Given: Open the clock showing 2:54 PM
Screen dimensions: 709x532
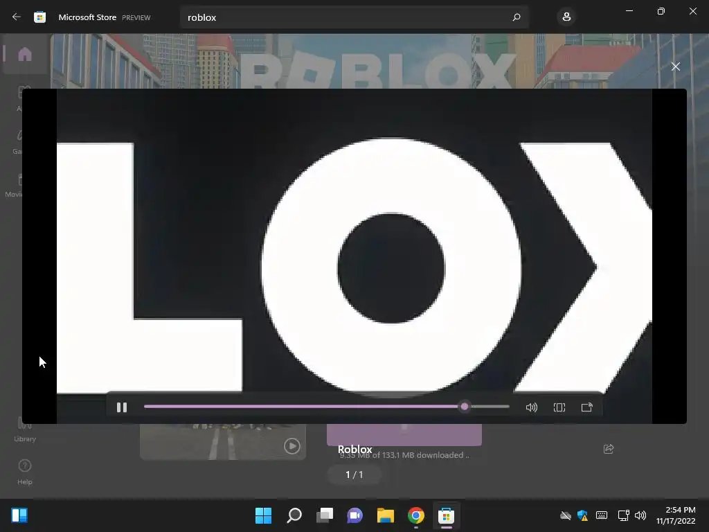Looking at the screenshot, I should point(676,515).
